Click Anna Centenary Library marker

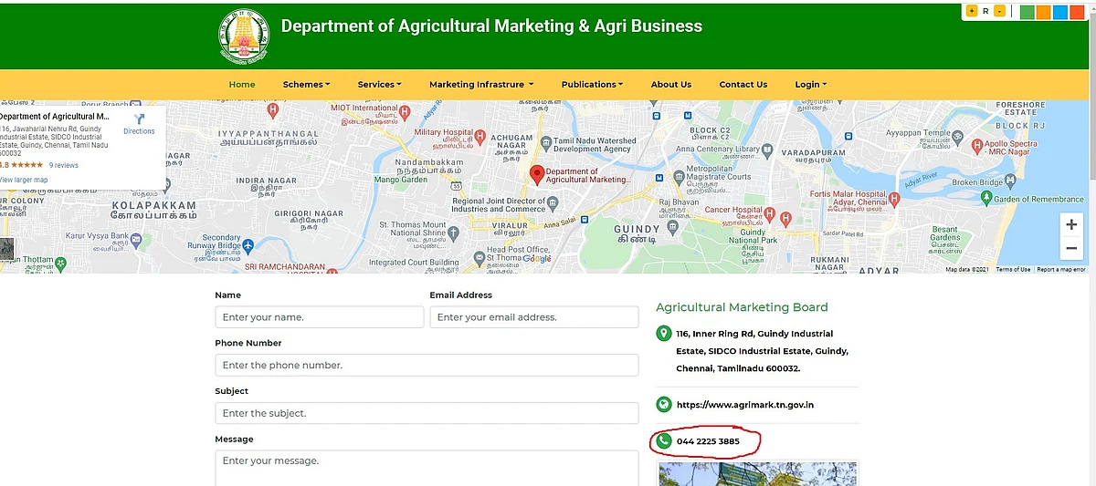pyautogui.click(x=769, y=150)
